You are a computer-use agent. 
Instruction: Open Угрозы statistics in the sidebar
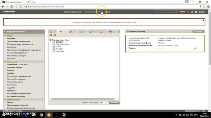[x=10, y=70]
